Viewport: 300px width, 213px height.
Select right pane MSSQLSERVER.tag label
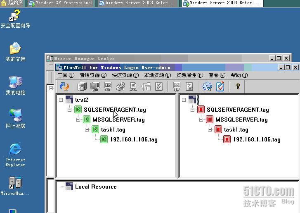tap(241, 120)
